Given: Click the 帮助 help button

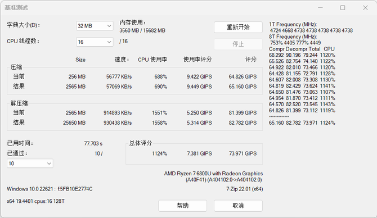Looking at the screenshot, I should [182, 206].
